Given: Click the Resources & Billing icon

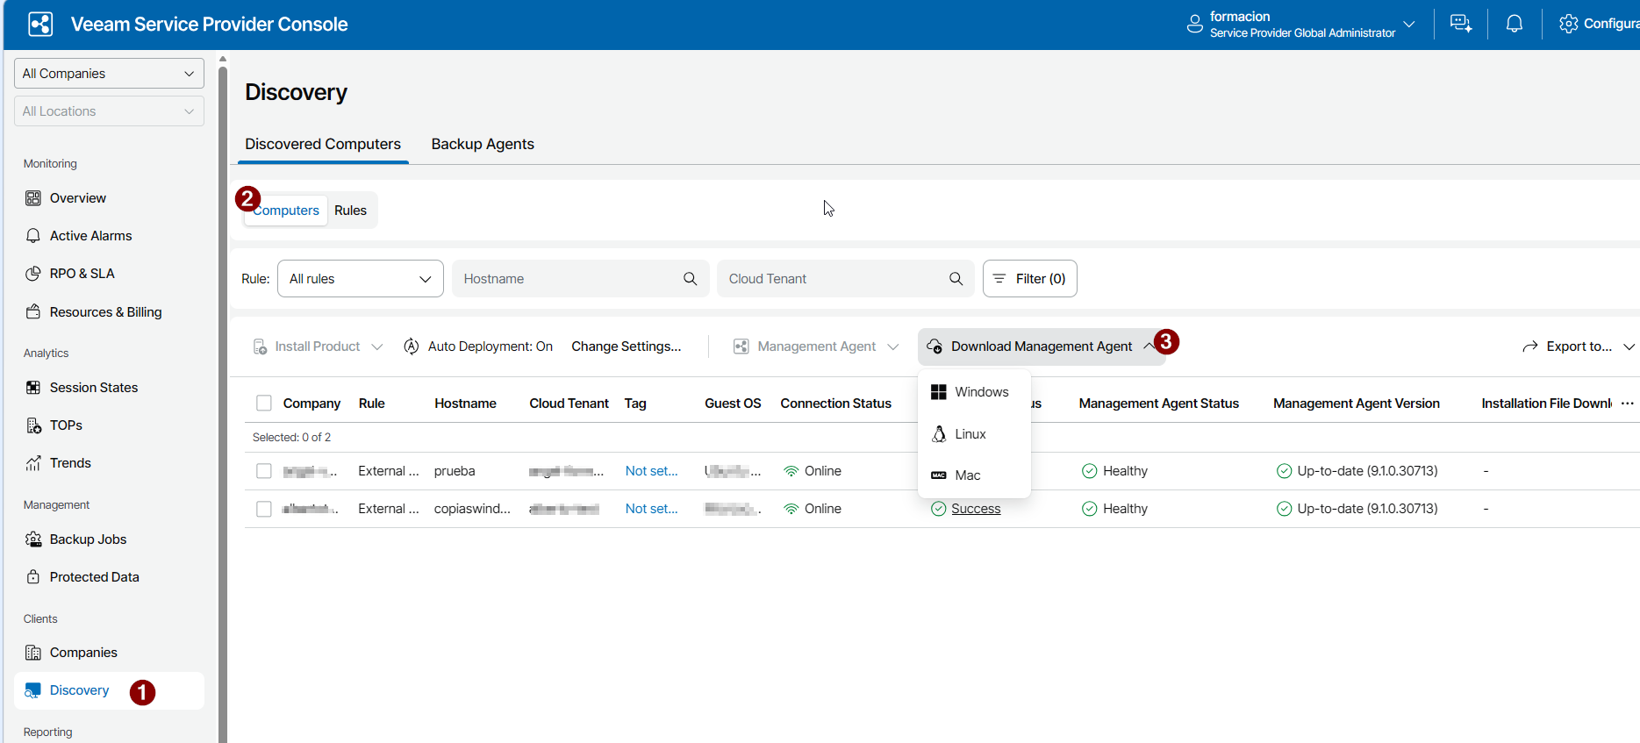Looking at the screenshot, I should point(33,312).
